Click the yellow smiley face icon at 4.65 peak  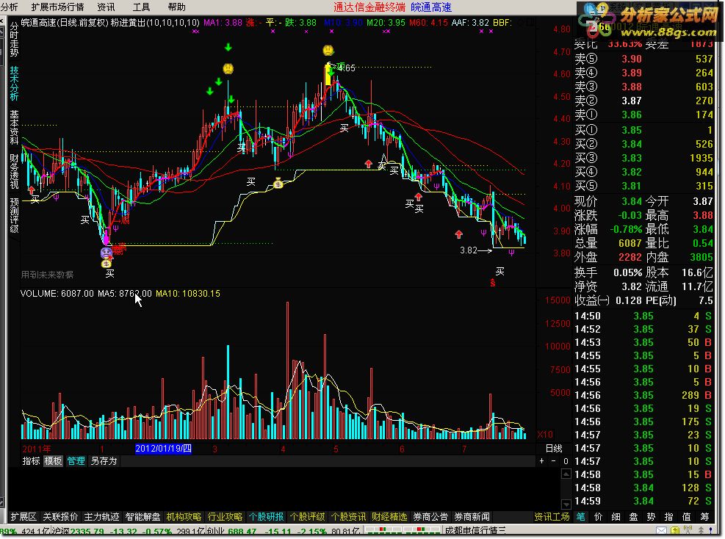tap(328, 50)
